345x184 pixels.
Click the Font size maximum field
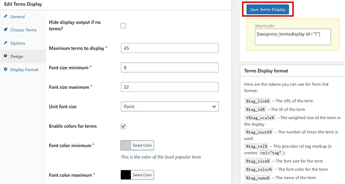[169, 87]
